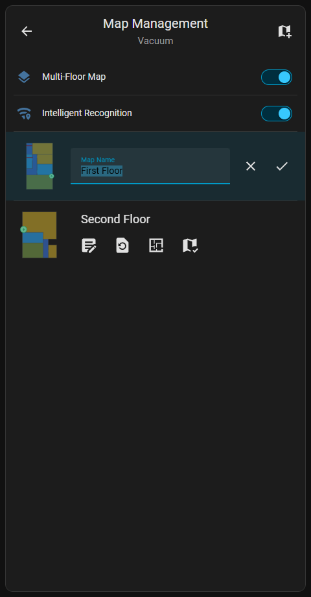Click the Intelligent Recognition wifi-location icon

pos(24,114)
